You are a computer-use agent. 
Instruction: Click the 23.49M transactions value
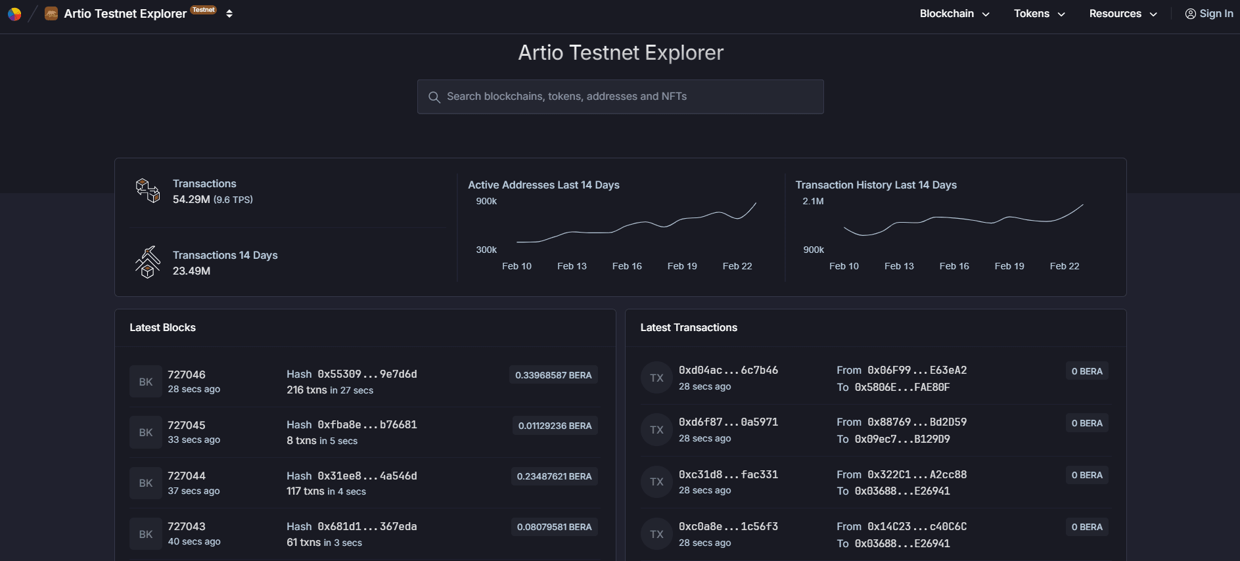(x=191, y=271)
